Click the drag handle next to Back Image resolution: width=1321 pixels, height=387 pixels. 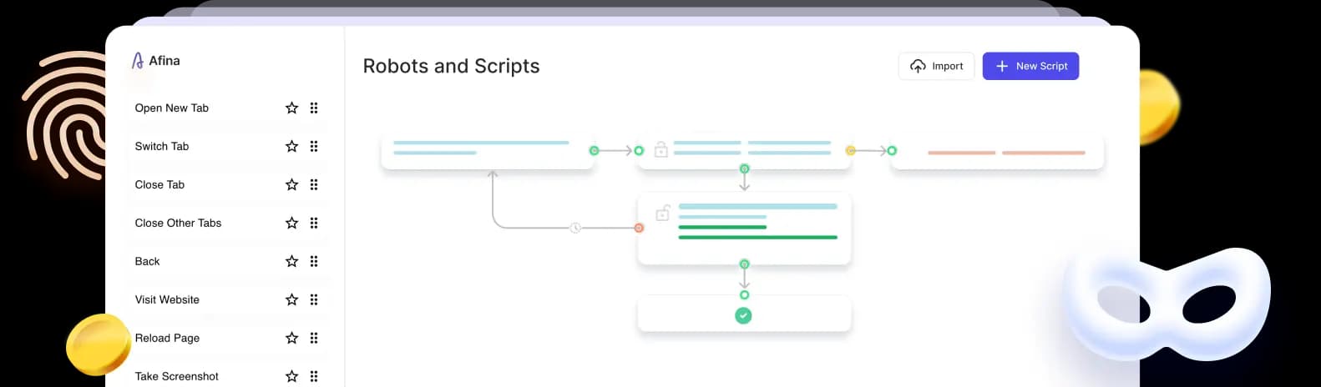[x=314, y=261]
